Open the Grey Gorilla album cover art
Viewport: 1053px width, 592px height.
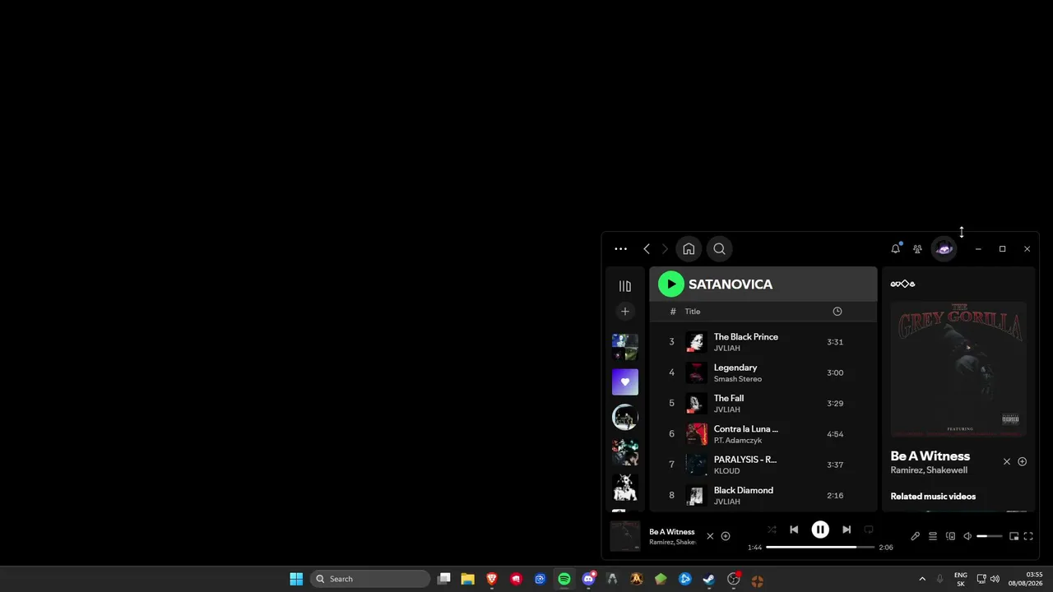958,370
